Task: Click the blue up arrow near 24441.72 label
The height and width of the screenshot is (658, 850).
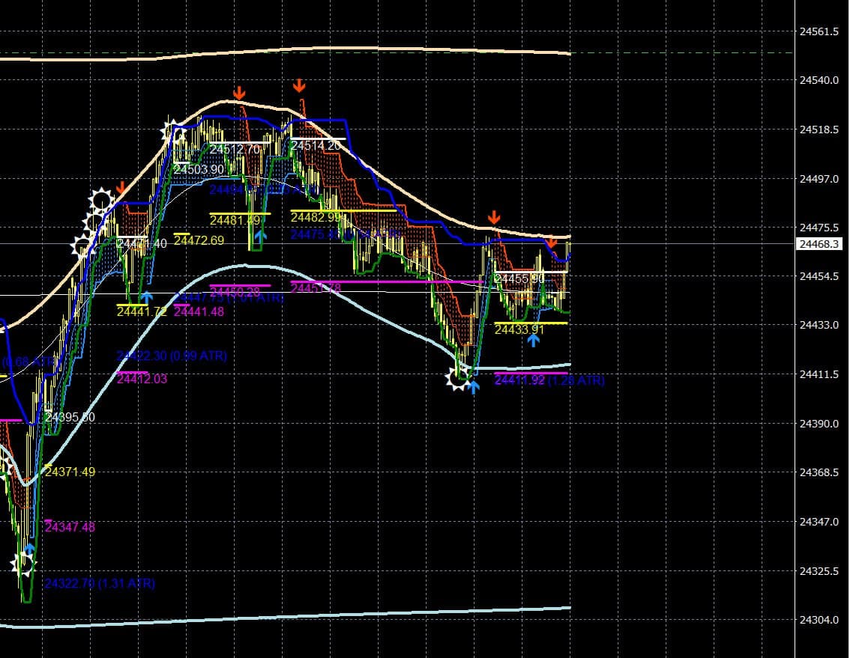Action: click(x=145, y=298)
